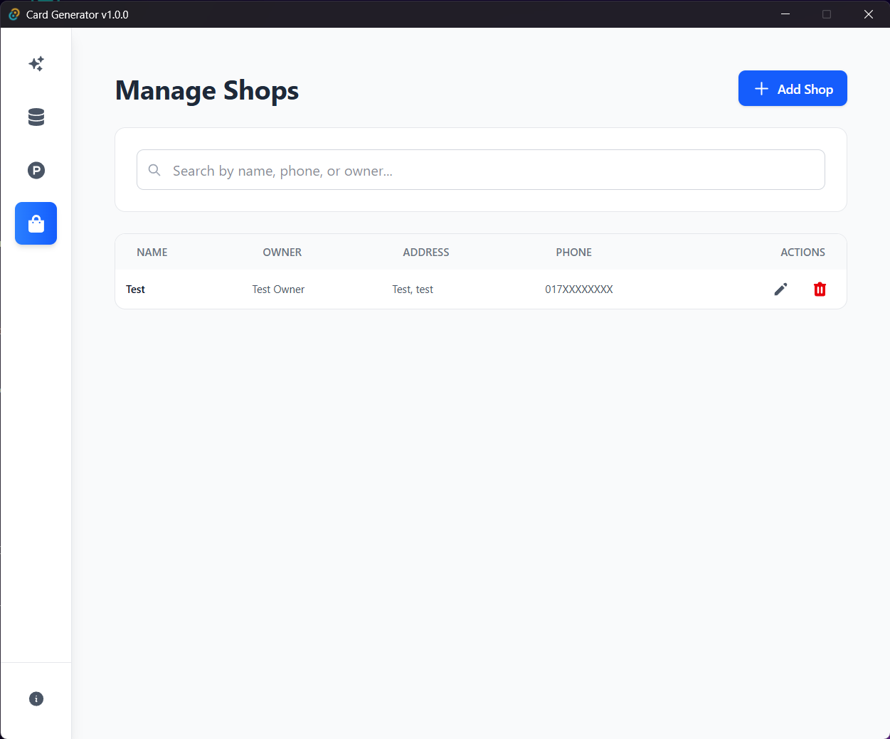Close the Card Generator window
The width and height of the screenshot is (890, 739).
point(868,14)
